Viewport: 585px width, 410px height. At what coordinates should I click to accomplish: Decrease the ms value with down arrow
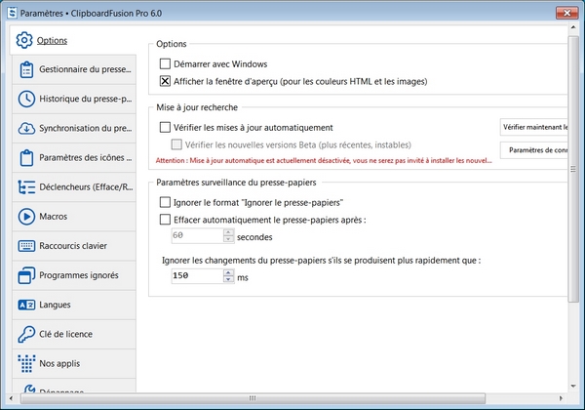click(229, 279)
